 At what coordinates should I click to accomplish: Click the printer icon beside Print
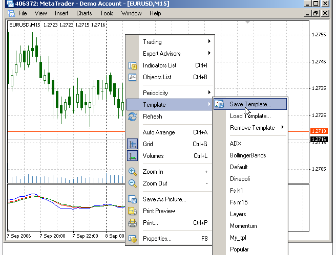133,223
